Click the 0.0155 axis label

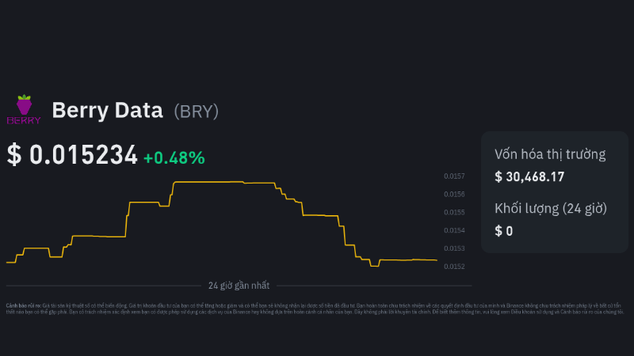[x=454, y=212]
